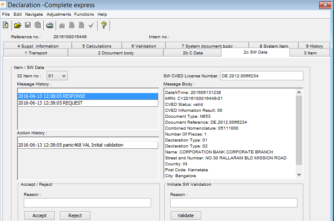Click the Combined Nomenclature: 05111000 line

pos(202,128)
